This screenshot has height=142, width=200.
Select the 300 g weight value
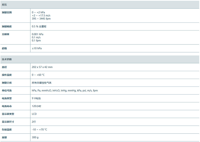point(35,137)
